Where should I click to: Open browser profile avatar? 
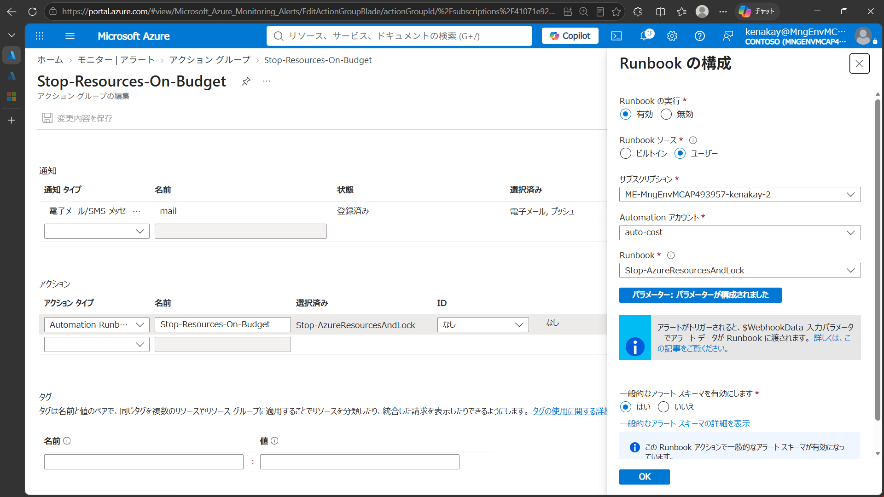tap(702, 12)
